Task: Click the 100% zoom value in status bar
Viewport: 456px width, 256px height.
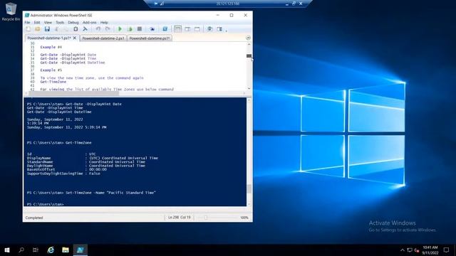Action: tap(244, 218)
